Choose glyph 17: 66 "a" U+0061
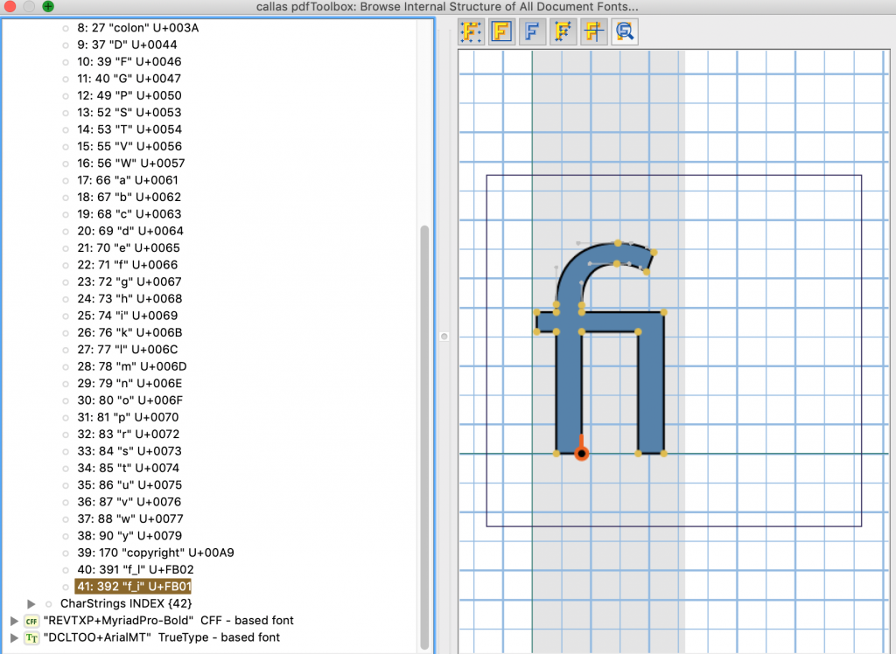The image size is (896, 654). [x=129, y=180]
